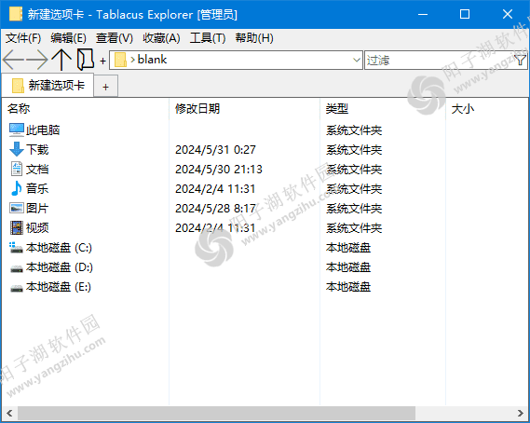Open the folder tree book icon

(x=86, y=60)
